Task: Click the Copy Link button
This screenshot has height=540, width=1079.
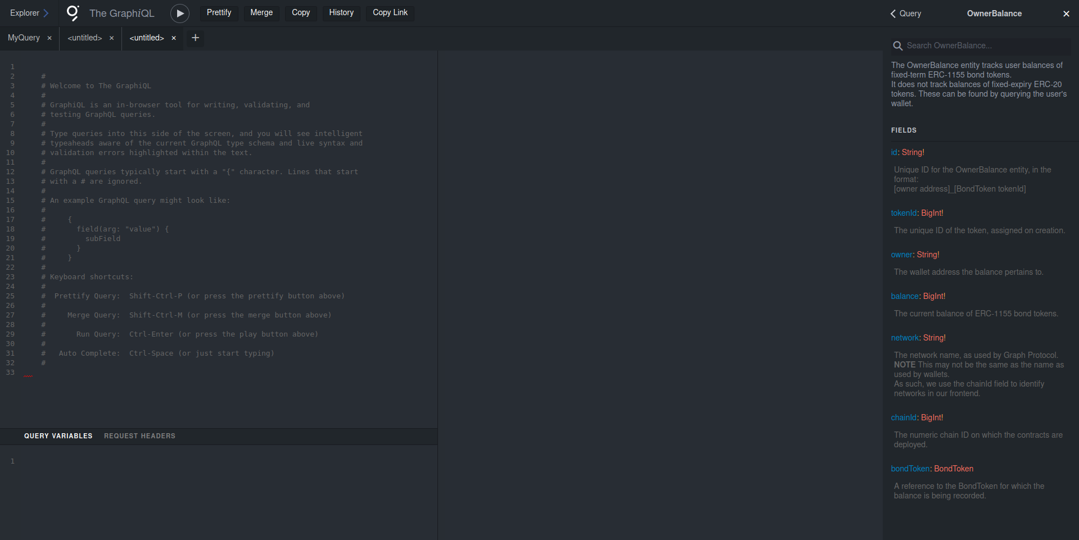Action: pos(390,13)
